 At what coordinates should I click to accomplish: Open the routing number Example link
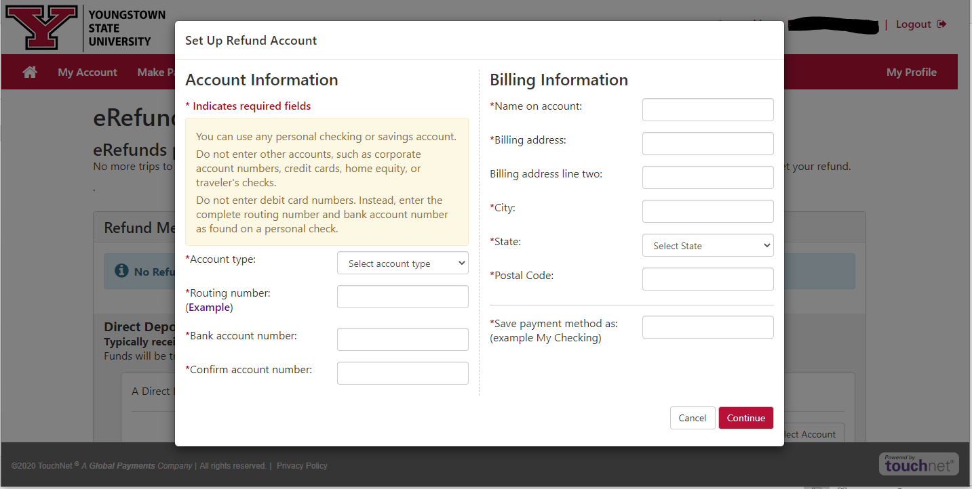(x=210, y=307)
